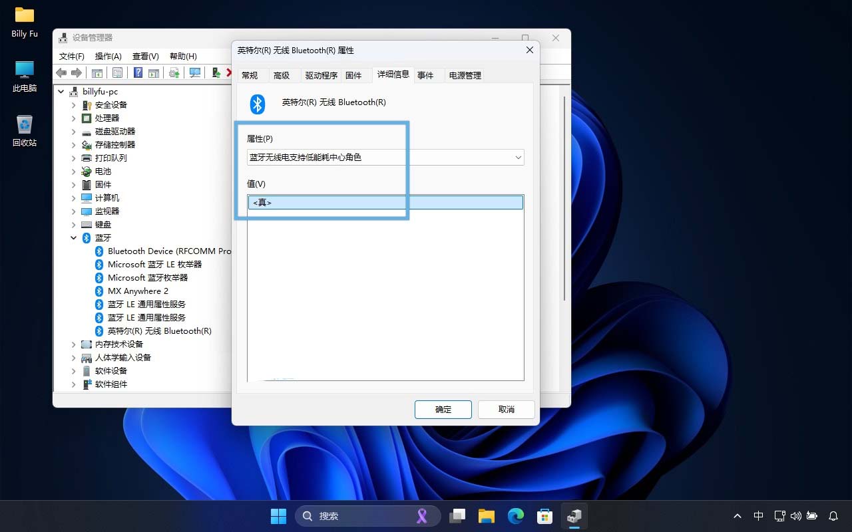Expand the 处理器 category
Image resolution: width=852 pixels, height=532 pixels.
73,118
